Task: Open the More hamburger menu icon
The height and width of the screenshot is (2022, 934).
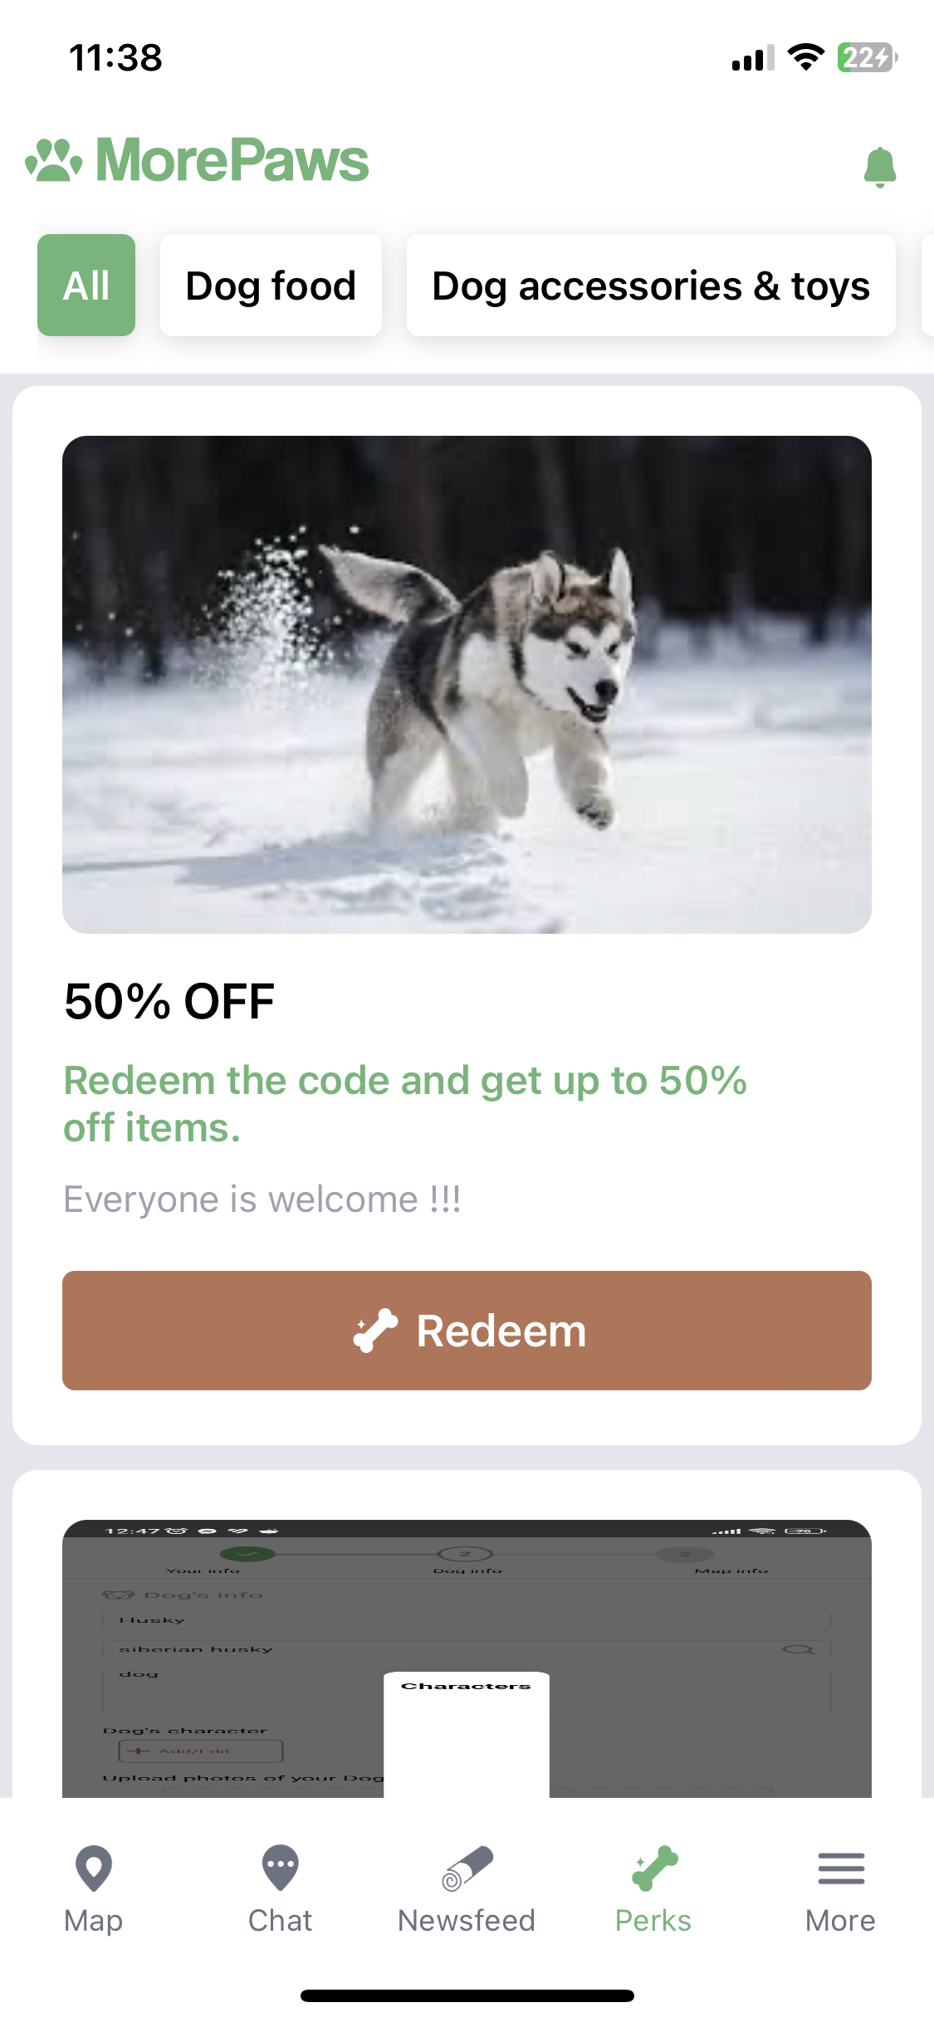Action: point(841,1868)
